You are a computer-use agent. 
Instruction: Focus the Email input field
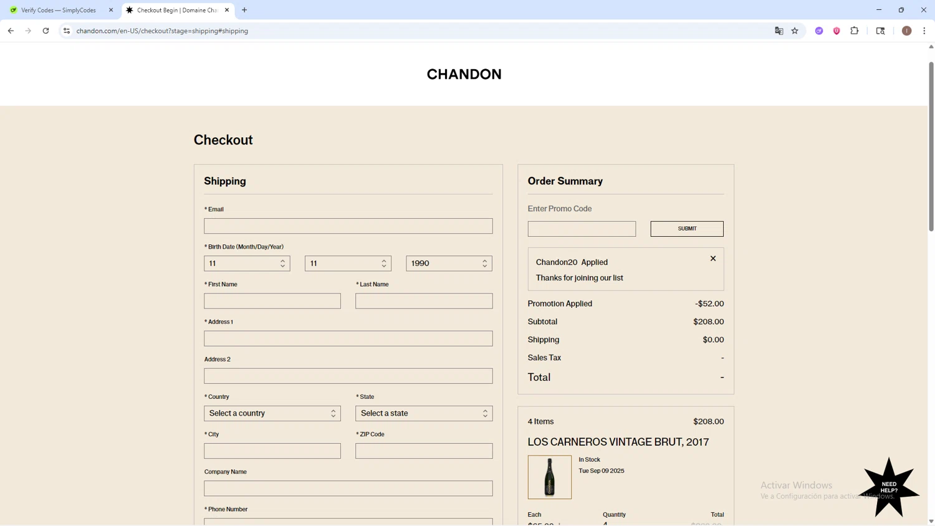click(x=348, y=226)
